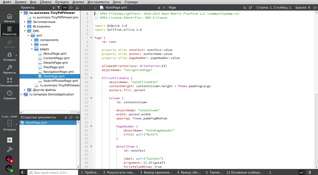Click the Быстрый поиск locator field
The height and width of the screenshot is (175, 318).
tap(52, 172)
